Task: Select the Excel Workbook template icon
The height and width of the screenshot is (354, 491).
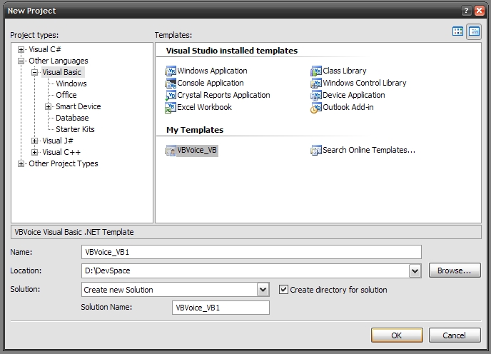Action: tap(171, 108)
